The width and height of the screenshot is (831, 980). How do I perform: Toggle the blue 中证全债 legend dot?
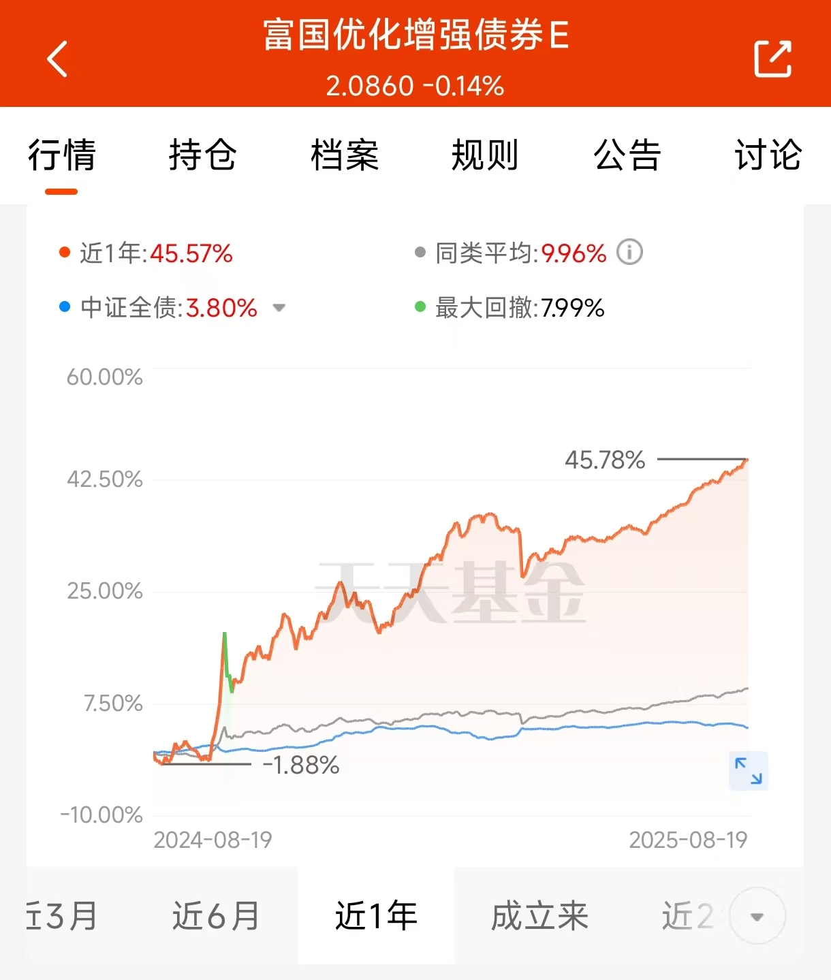pyautogui.click(x=65, y=307)
